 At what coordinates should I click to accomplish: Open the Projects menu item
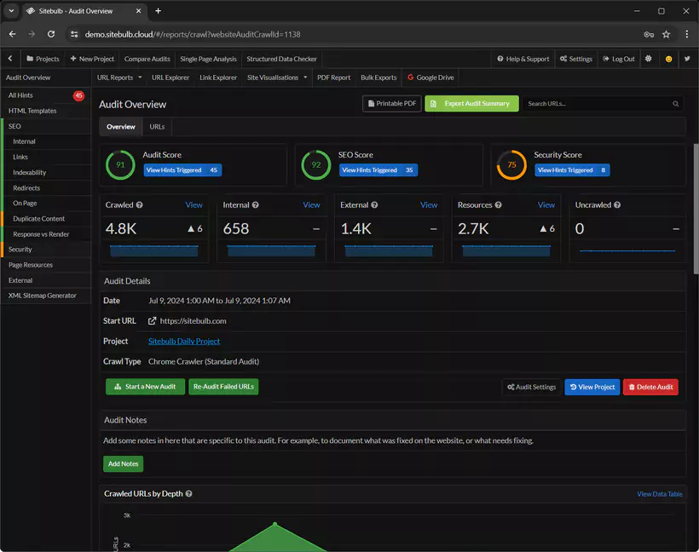pos(43,59)
